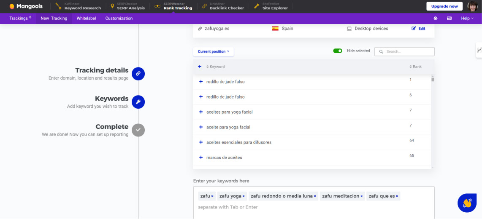Click the zafuyoga.es domain text
This screenshot has height=219, width=482.
click(217, 29)
